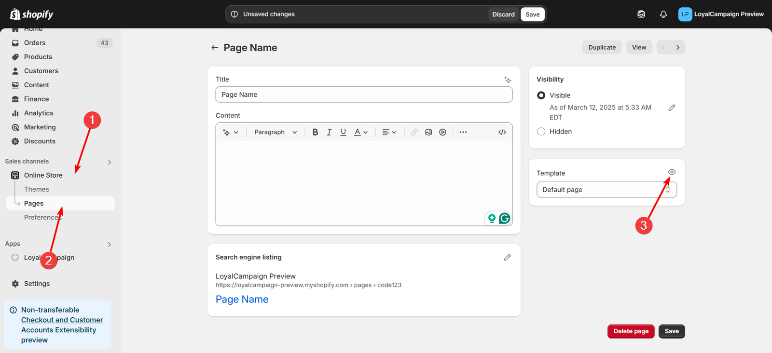Open the notifications bell
This screenshot has width=772, height=353.
point(663,14)
